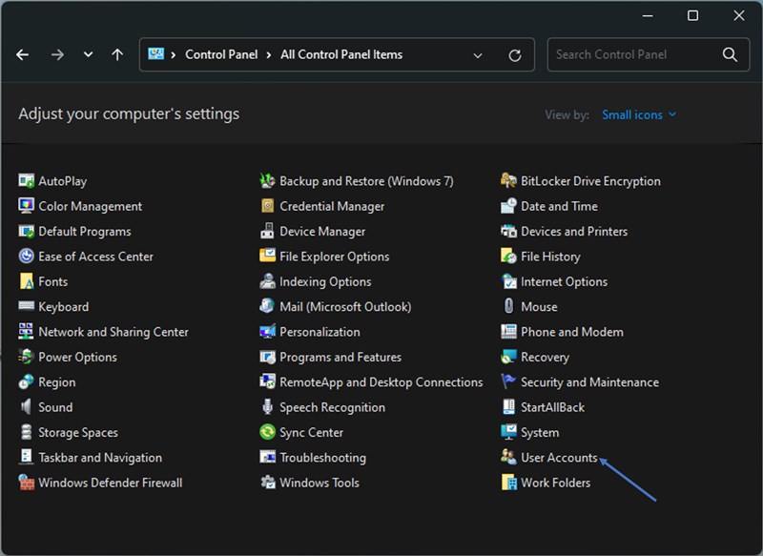Open Network and Sharing Center icon

27,332
